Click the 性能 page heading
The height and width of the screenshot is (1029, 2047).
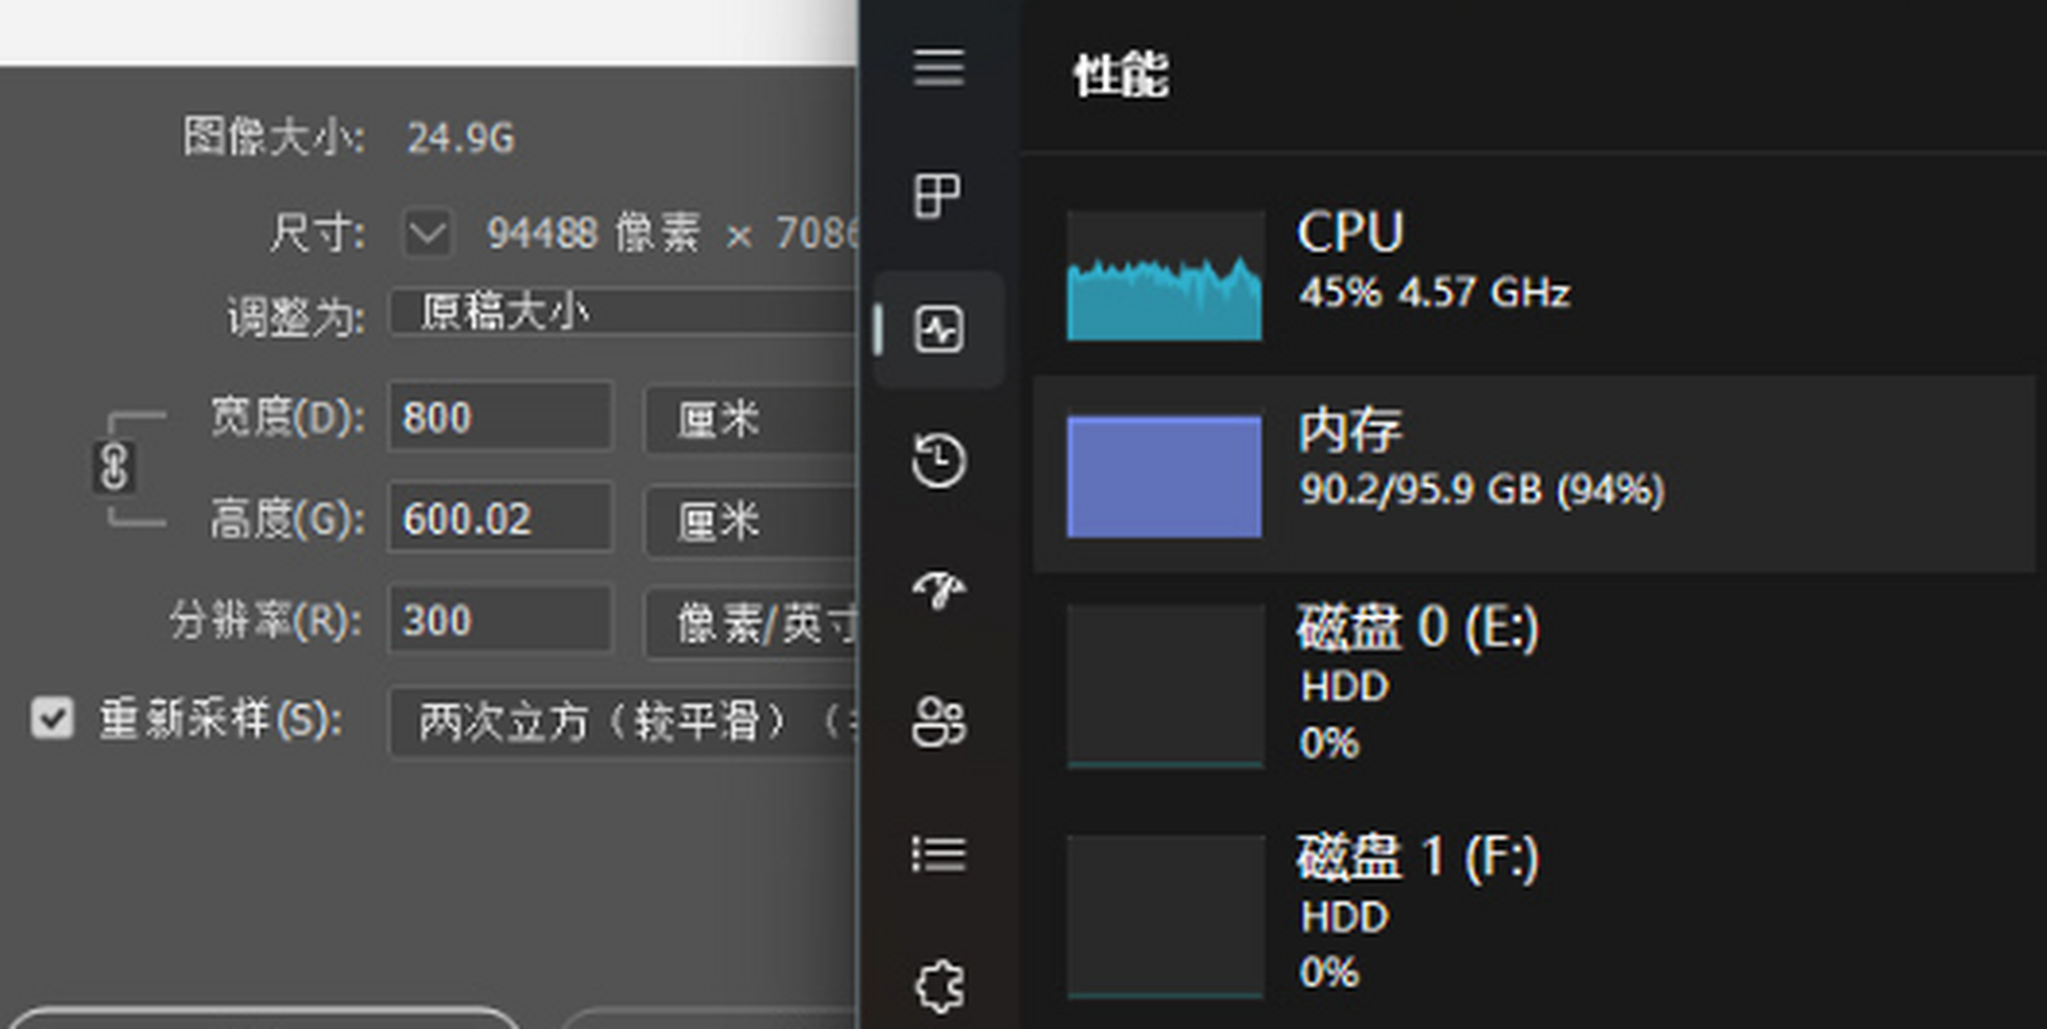pos(1122,76)
